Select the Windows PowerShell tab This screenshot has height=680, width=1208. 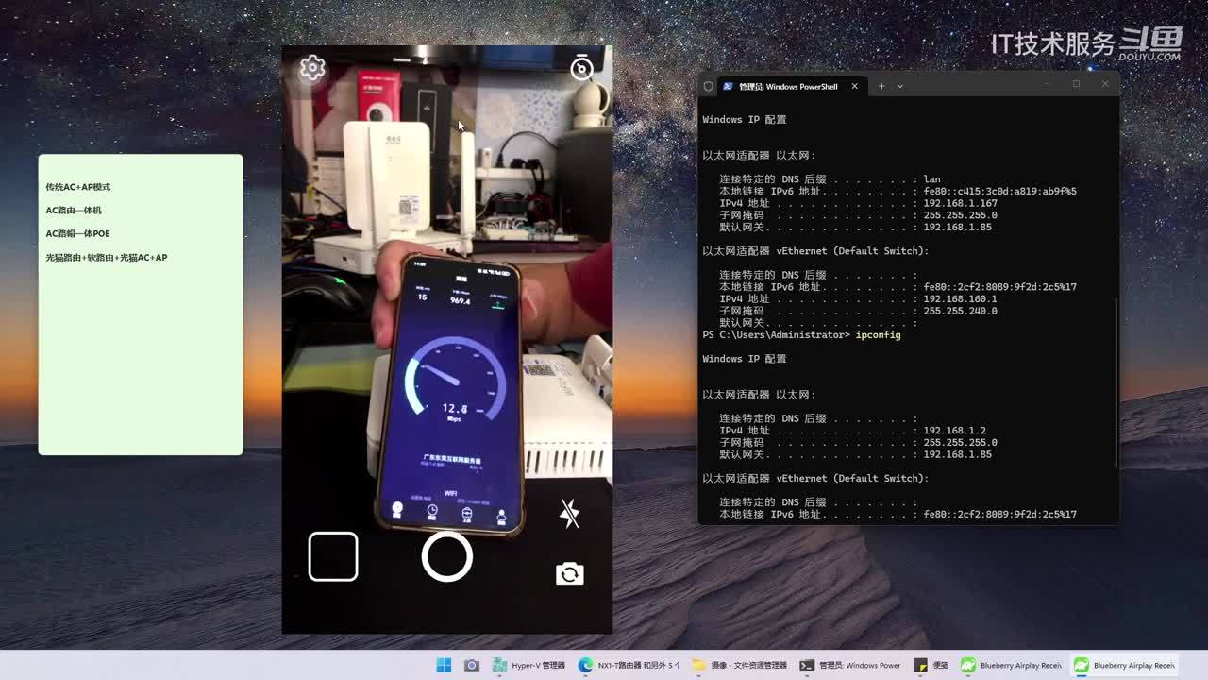coord(783,86)
